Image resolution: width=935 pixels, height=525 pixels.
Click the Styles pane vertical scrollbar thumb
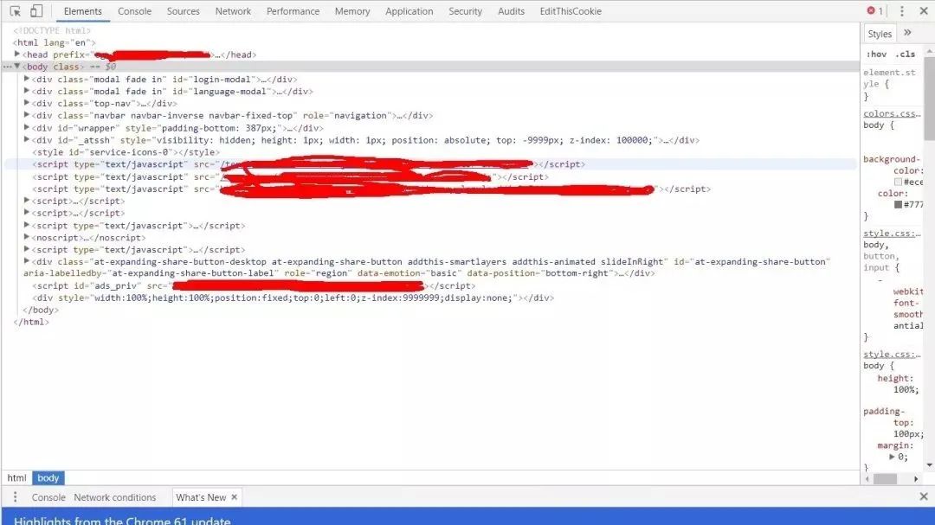[x=930, y=99]
